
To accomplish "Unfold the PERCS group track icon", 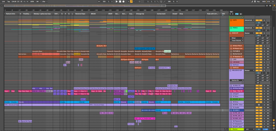I will point(231,28).
